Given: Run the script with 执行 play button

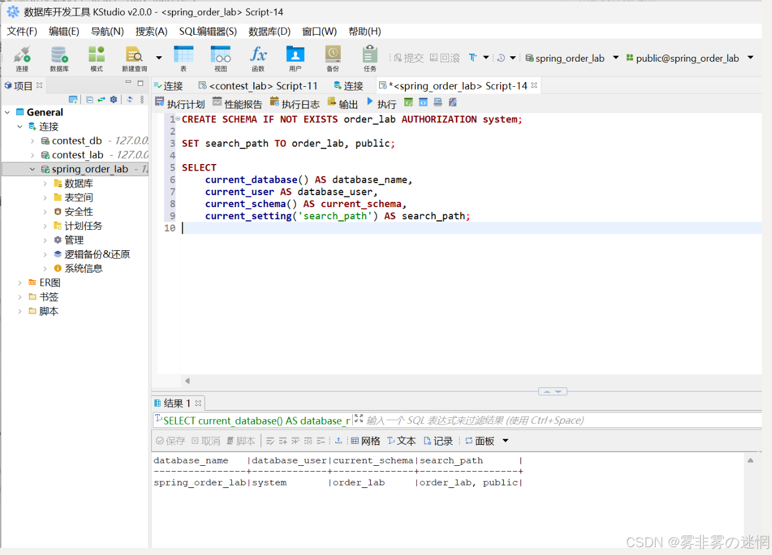Looking at the screenshot, I should click(382, 104).
